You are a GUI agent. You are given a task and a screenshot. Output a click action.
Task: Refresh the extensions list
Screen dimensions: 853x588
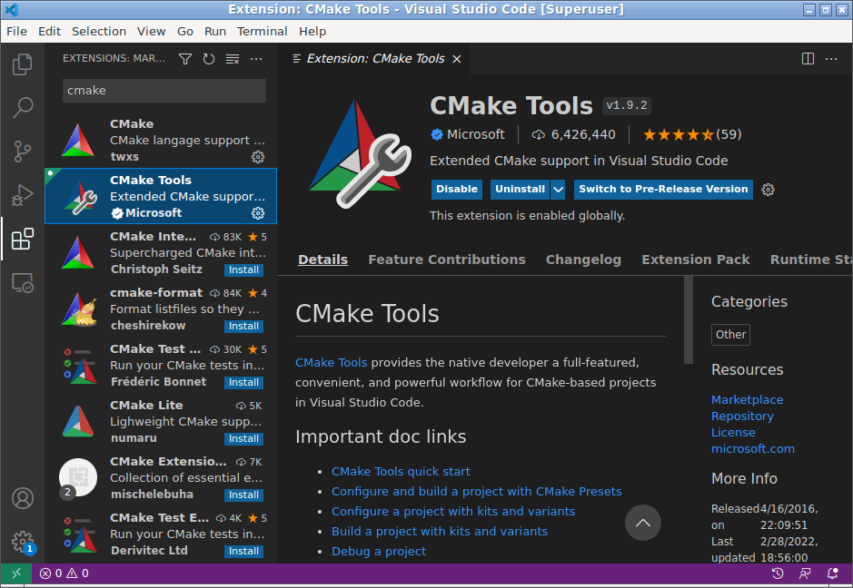click(209, 59)
